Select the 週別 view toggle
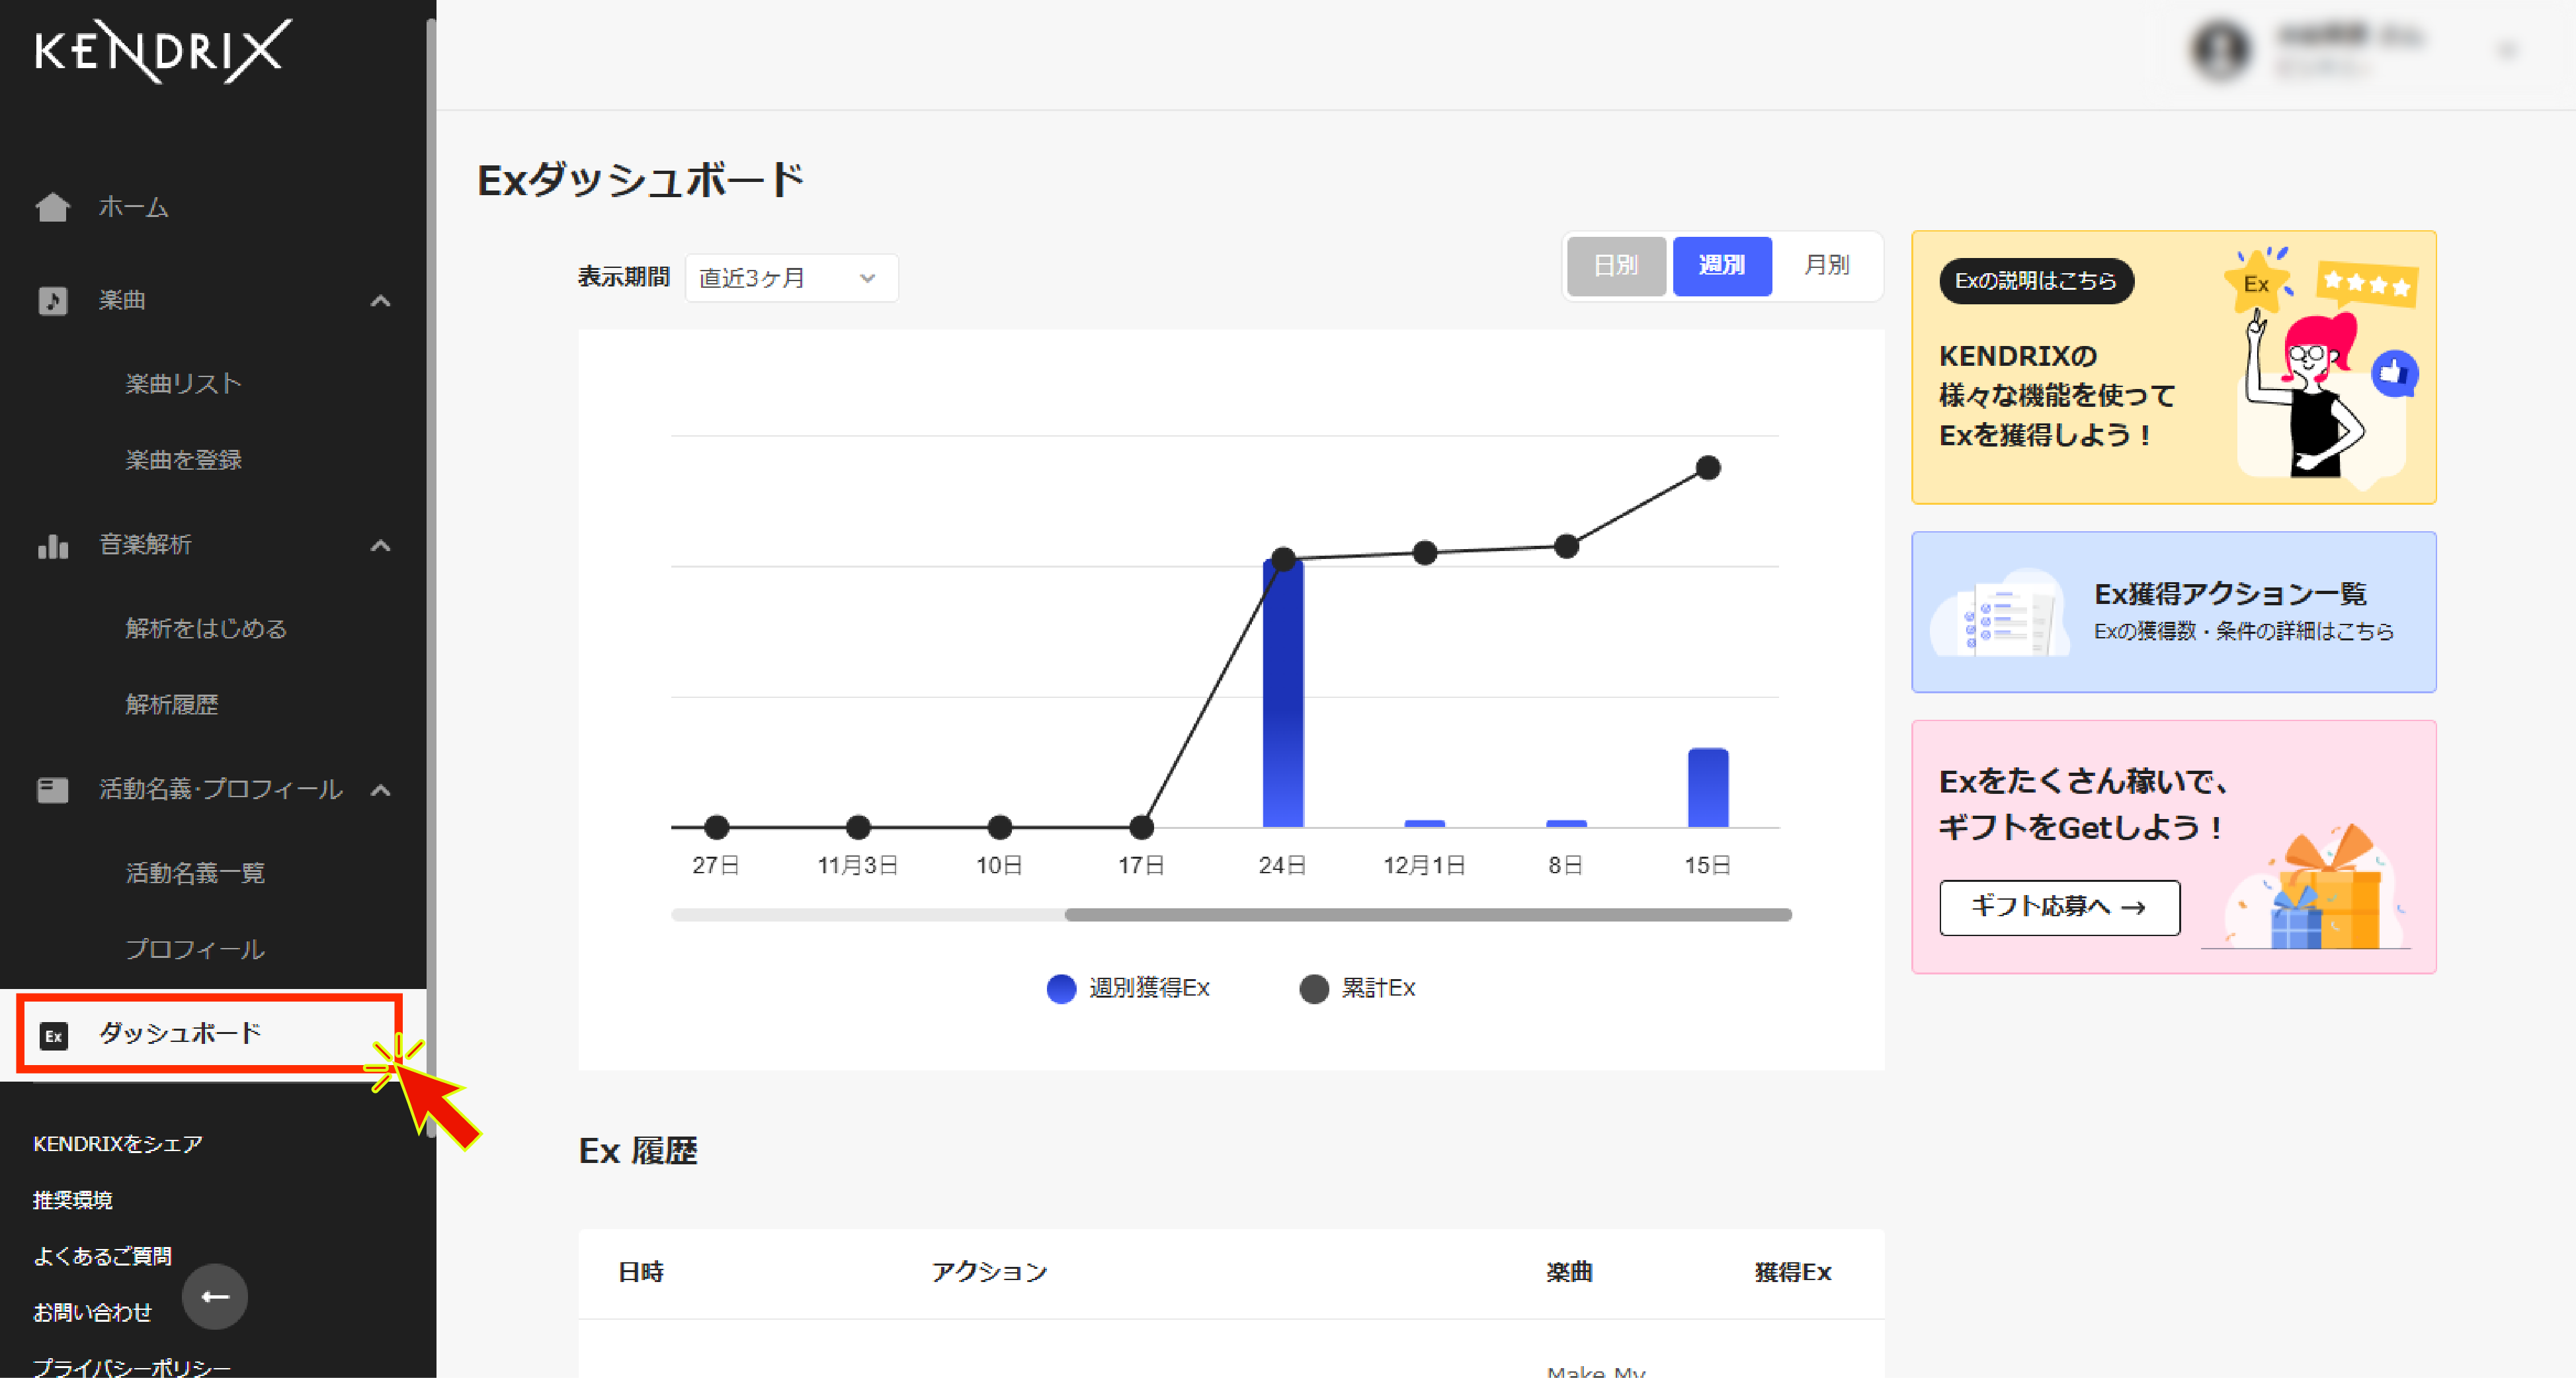Screen dimensions: 2576x1378 pos(1721,265)
